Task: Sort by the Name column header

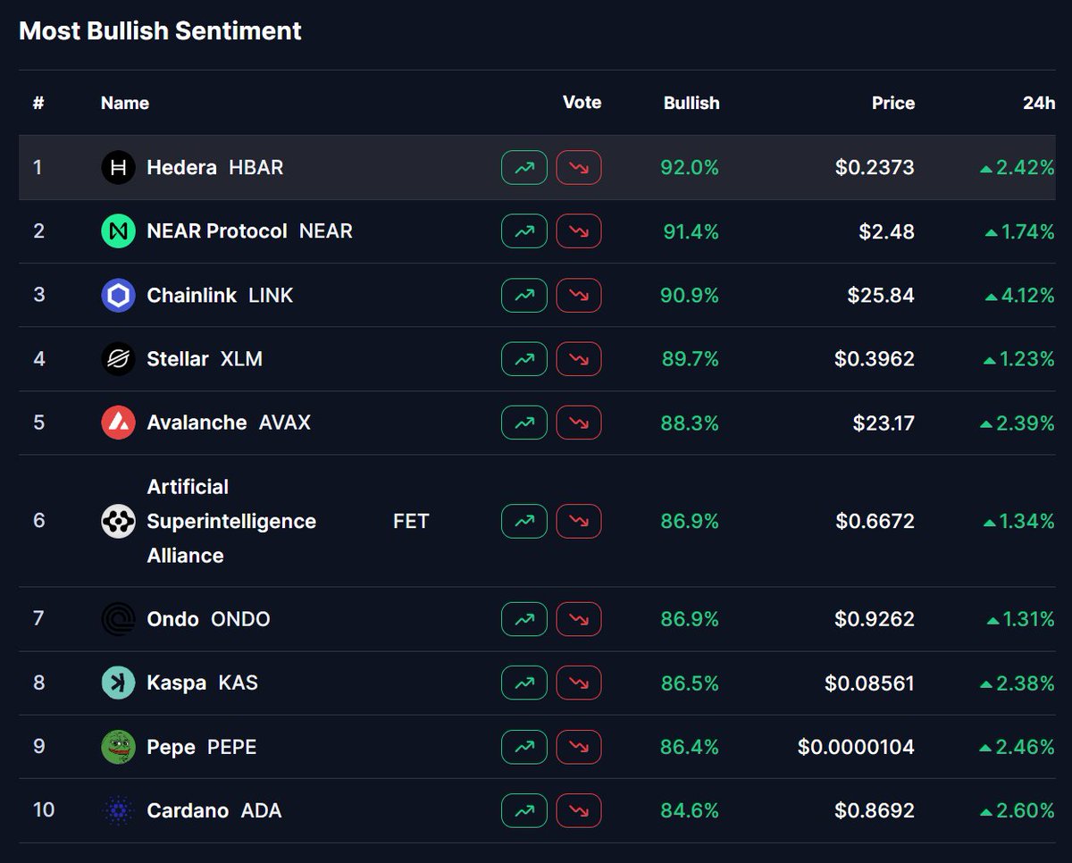Action: click(x=125, y=103)
